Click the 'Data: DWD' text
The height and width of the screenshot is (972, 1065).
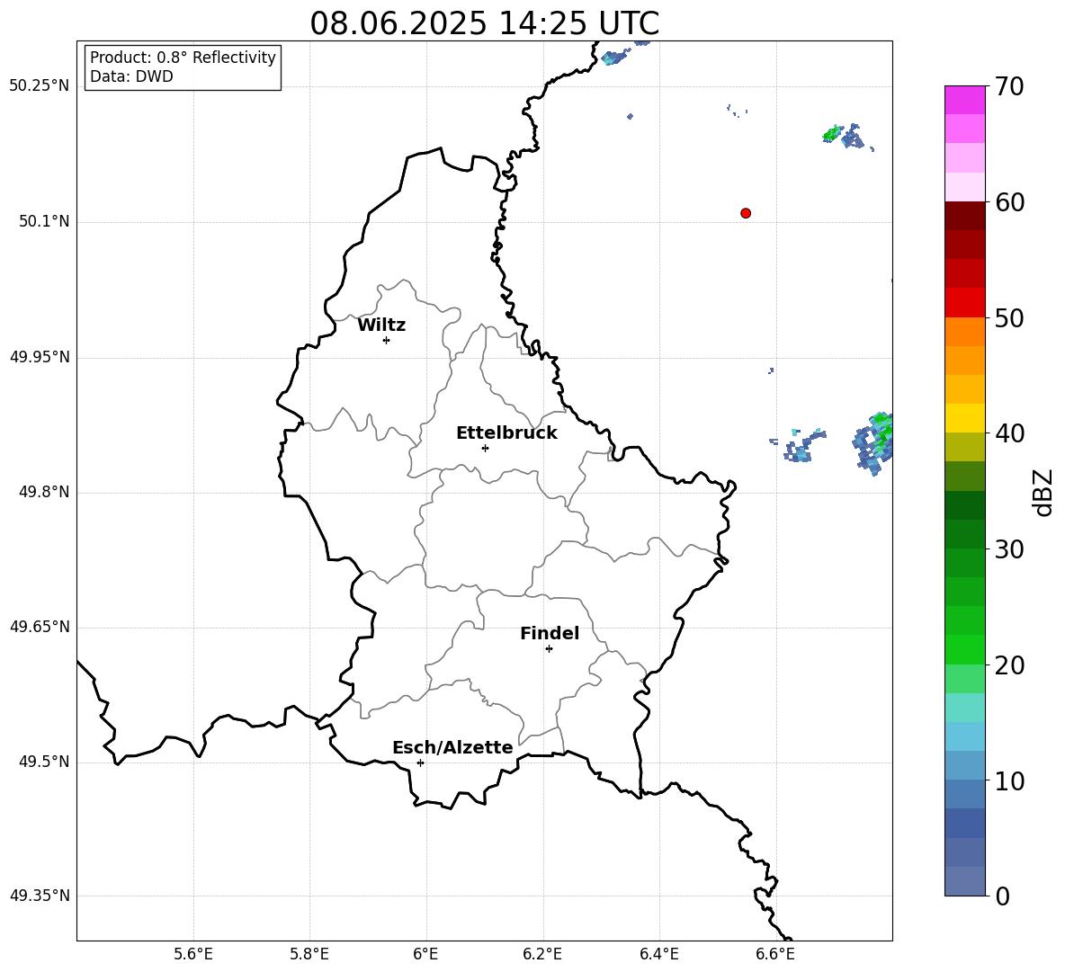tap(131, 76)
